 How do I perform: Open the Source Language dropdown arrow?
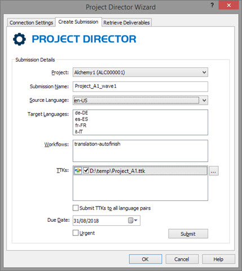coord(204,100)
